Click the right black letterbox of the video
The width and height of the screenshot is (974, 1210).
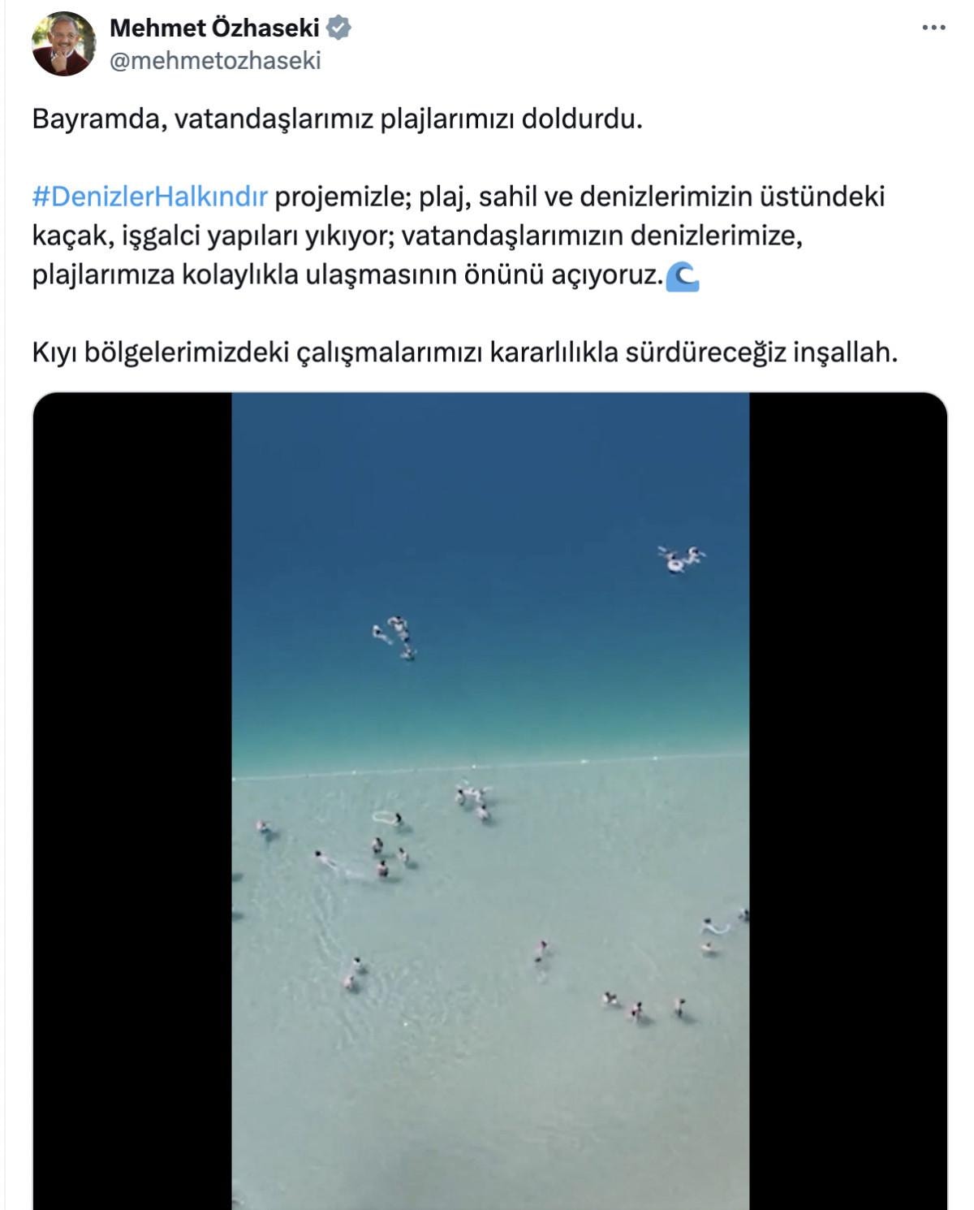pyautogui.click(x=848, y=801)
